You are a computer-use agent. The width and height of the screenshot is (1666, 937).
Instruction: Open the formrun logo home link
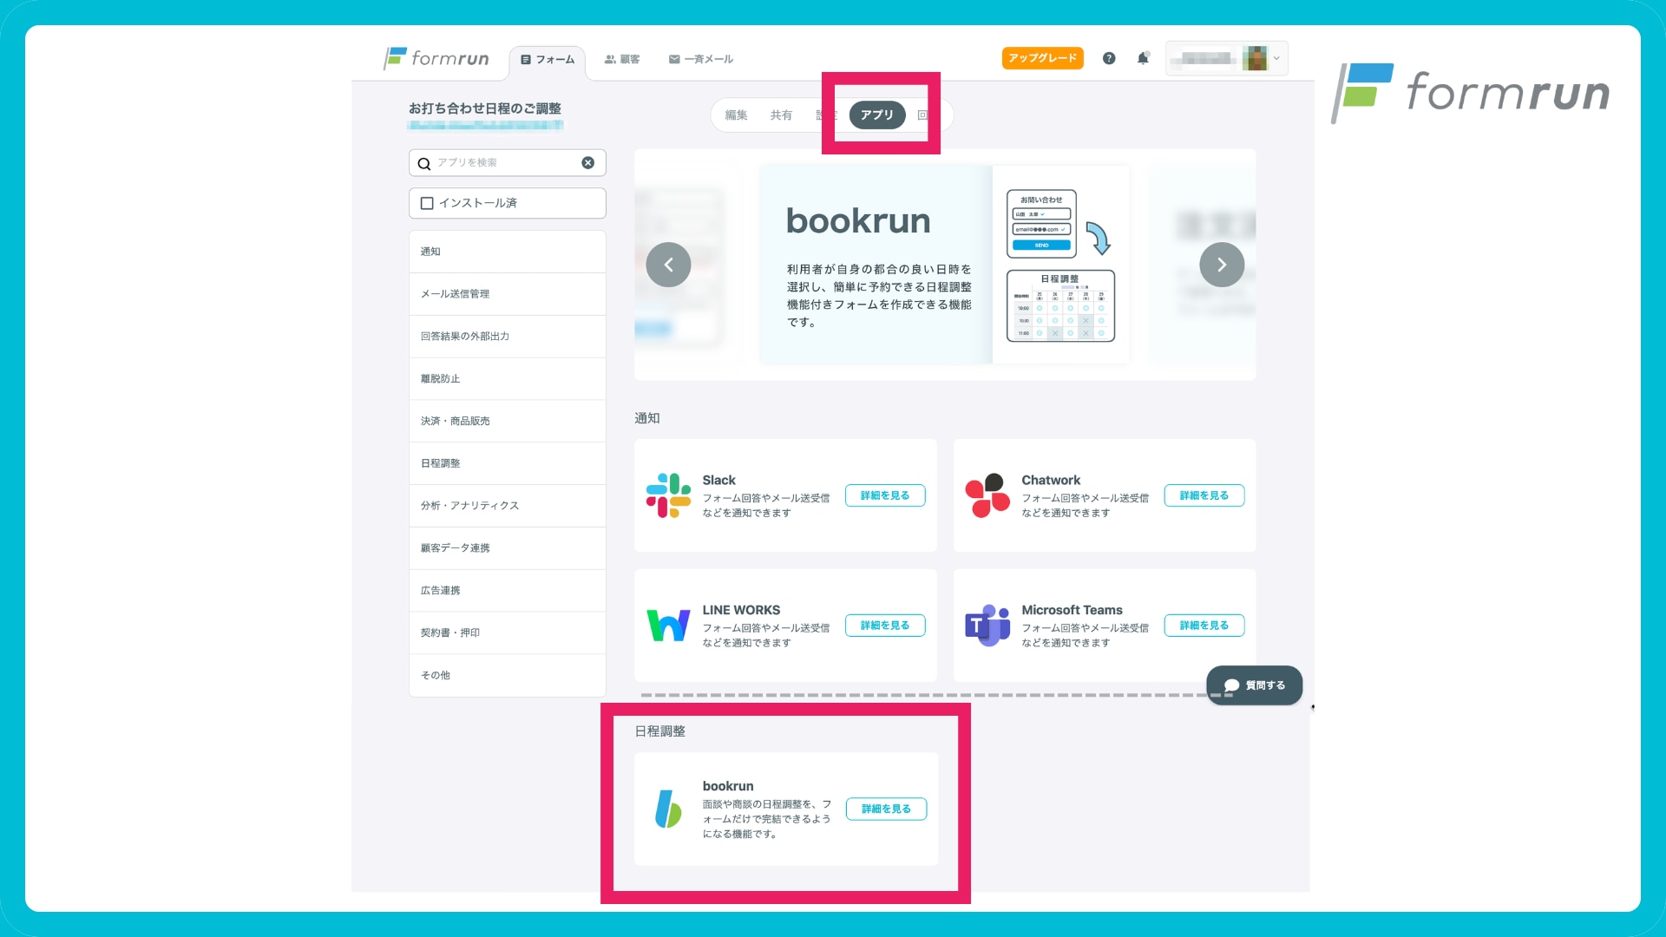pyautogui.click(x=436, y=58)
